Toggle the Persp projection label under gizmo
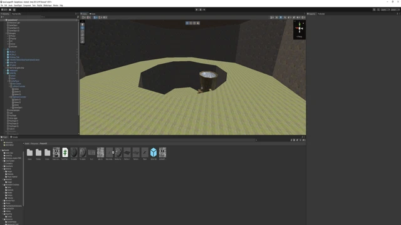The height and width of the screenshot is (225, 401). click(299, 37)
